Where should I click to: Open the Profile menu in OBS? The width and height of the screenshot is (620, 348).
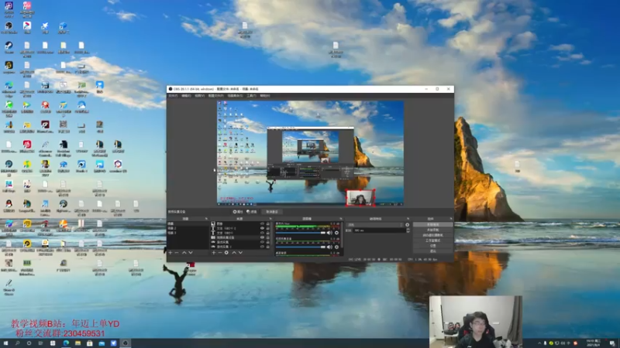point(215,95)
